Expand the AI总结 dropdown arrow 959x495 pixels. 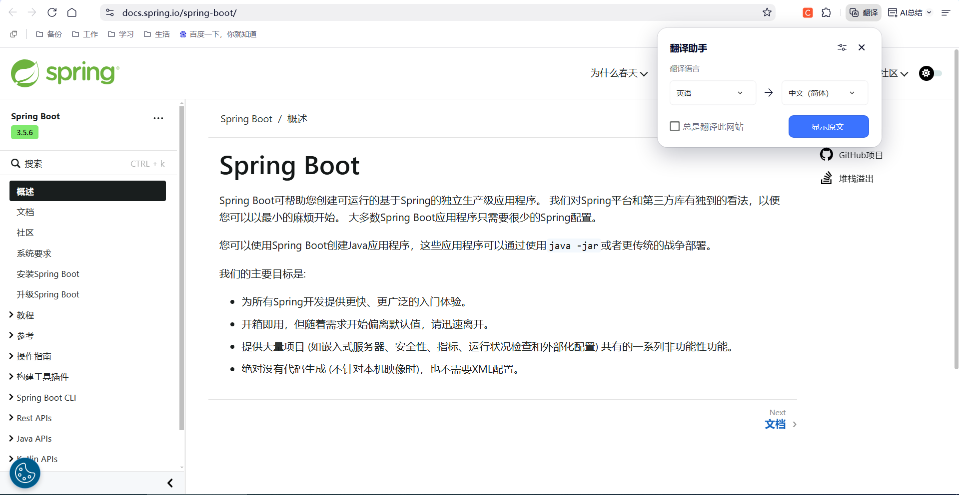click(x=929, y=12)
